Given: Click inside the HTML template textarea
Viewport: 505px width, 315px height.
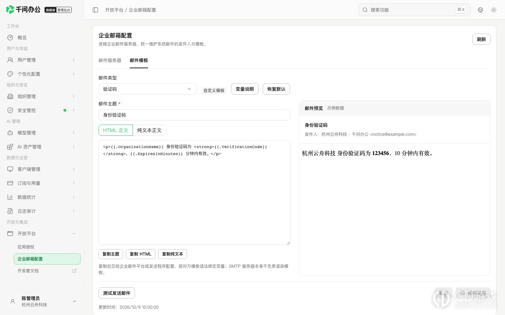Looking at the screenshot, I should pos(194,192).
